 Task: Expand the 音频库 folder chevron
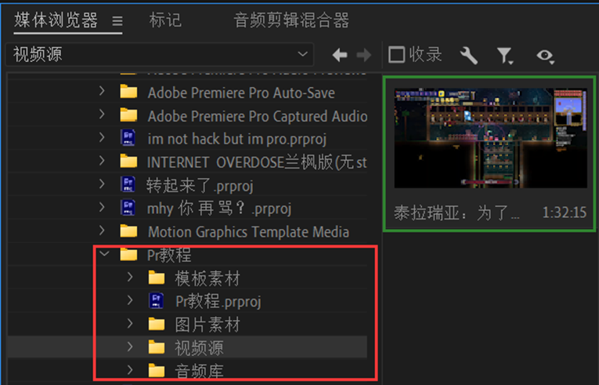pyautogui.click(x=131, y=370)
